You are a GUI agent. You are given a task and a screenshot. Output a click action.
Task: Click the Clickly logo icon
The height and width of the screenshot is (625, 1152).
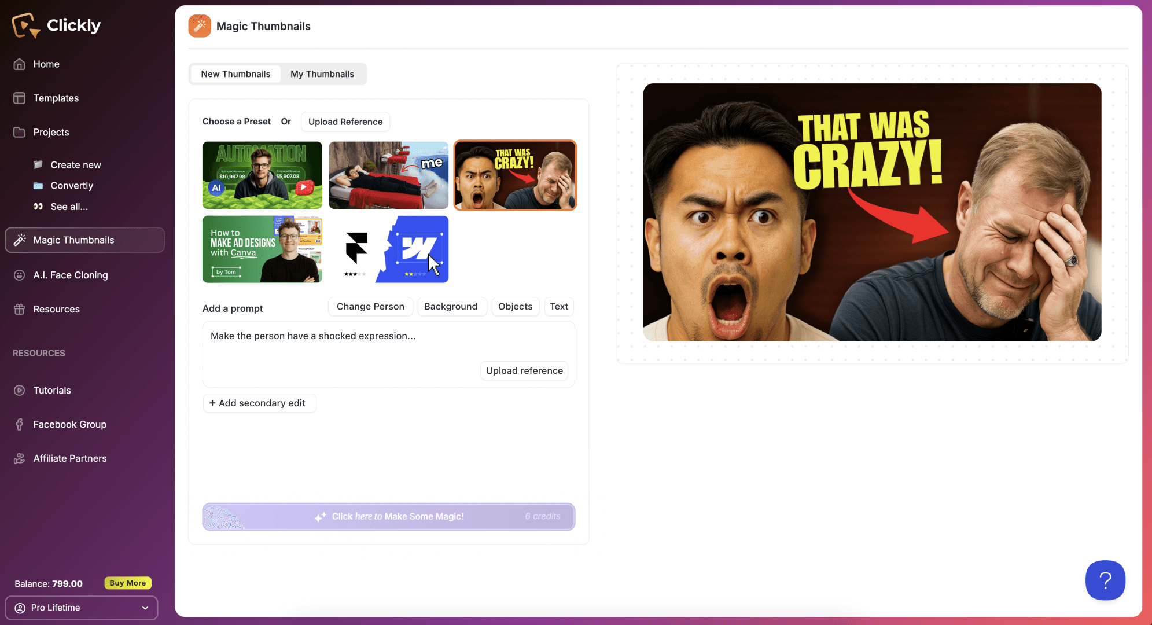[x=25, y=25]
